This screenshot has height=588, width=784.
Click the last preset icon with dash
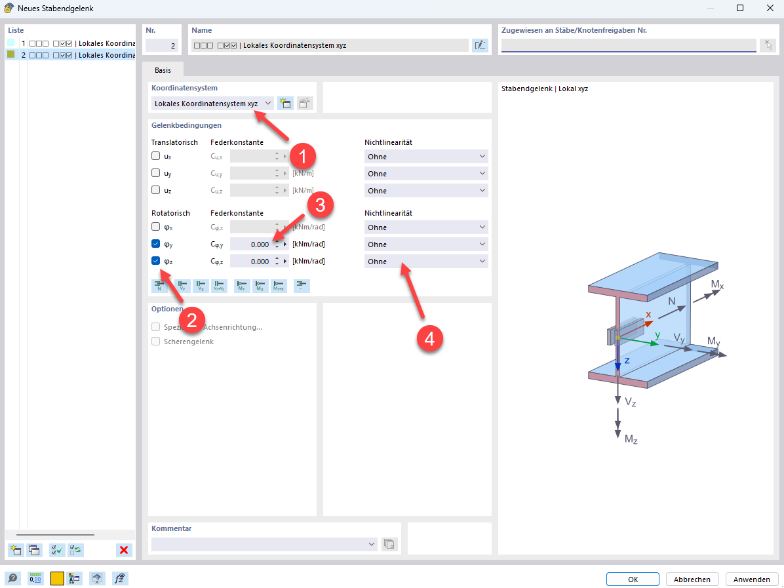tap(302, 286)
